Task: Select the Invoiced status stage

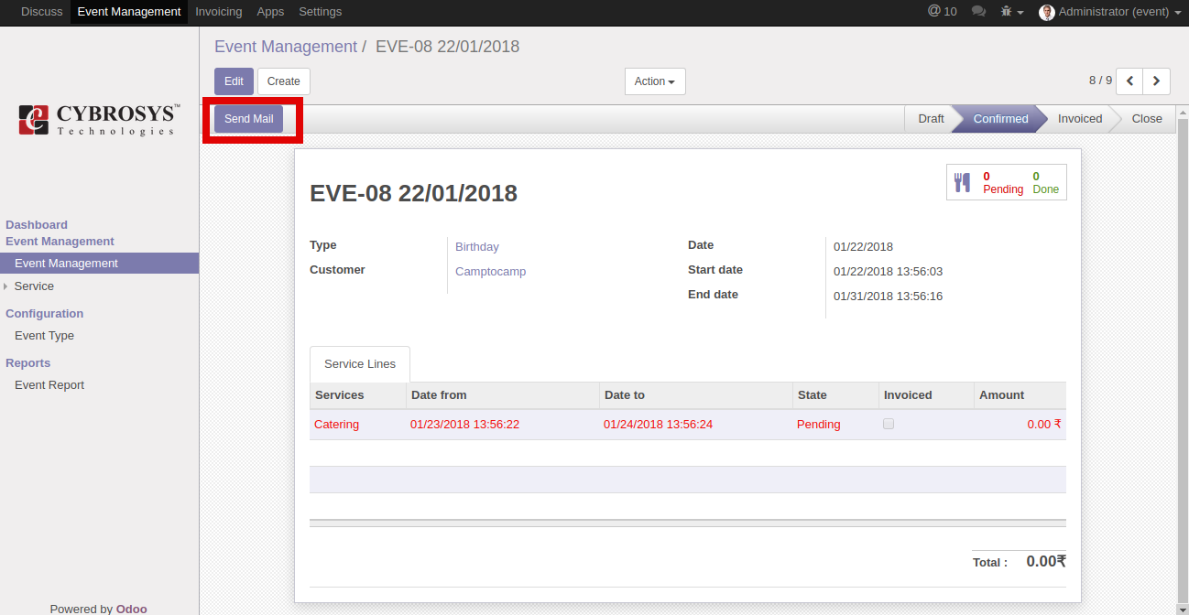Action: (x=1080, y=119)
